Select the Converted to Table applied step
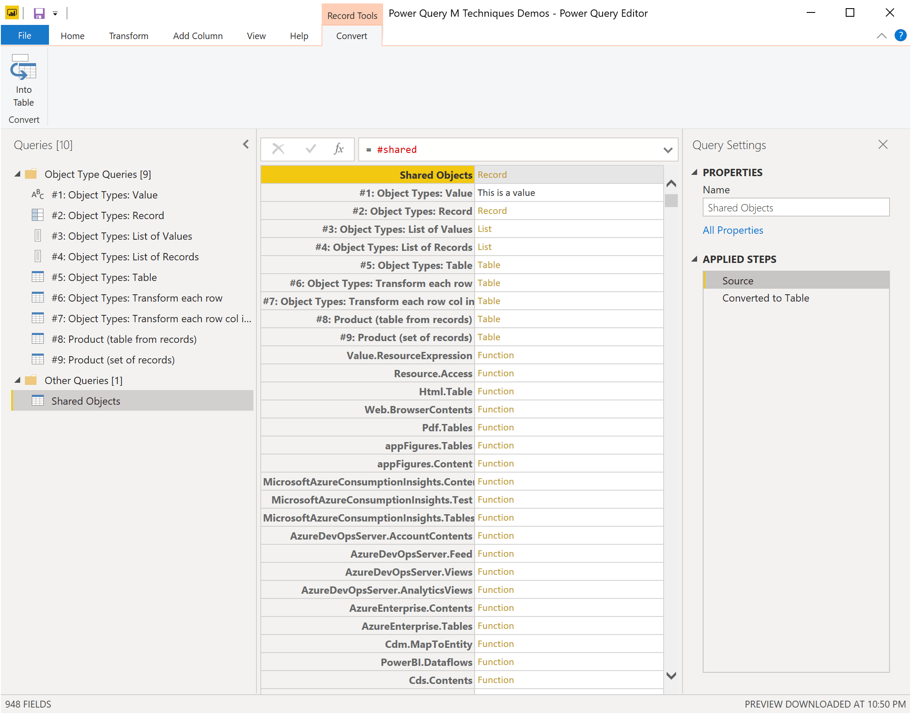This screenshot has height=714, width=911. [765, 298]
